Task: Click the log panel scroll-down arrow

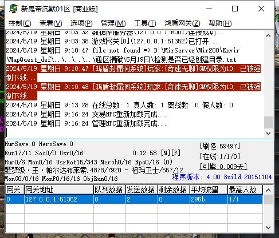Action: pos(268,134)
